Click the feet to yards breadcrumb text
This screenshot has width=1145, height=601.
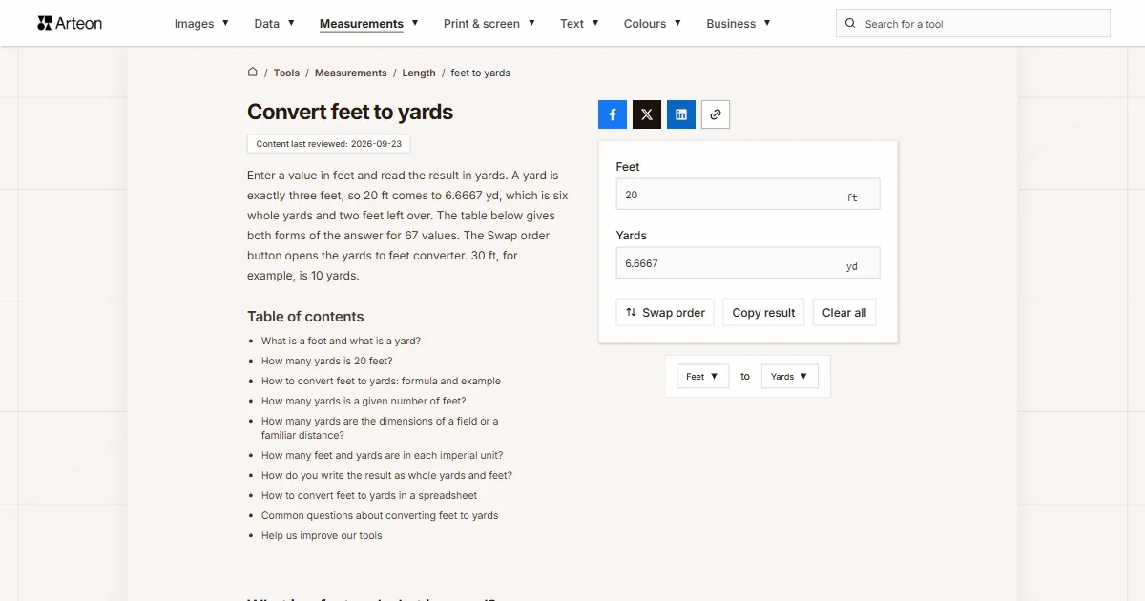pyautogui.click(x=480, y=73)
